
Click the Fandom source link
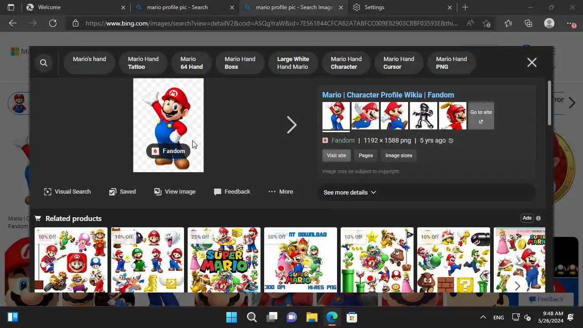coord(343,140)
